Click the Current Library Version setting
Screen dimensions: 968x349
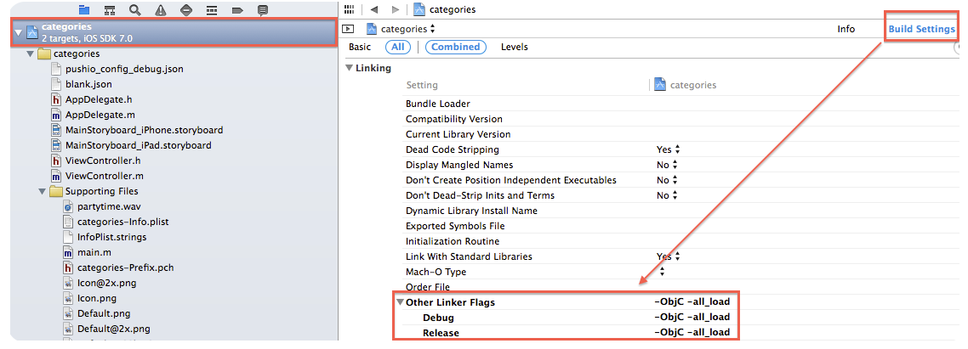pyautogui.click(x=458, y=134)
